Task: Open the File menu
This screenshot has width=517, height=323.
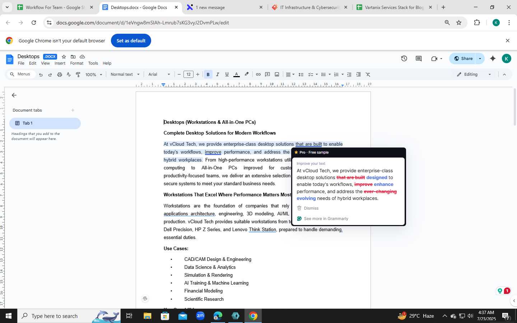Action: 21,63
